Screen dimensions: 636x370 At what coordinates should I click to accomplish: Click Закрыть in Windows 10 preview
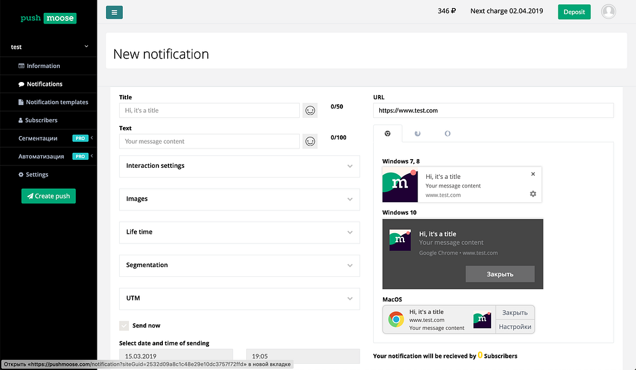pos(500,274)
